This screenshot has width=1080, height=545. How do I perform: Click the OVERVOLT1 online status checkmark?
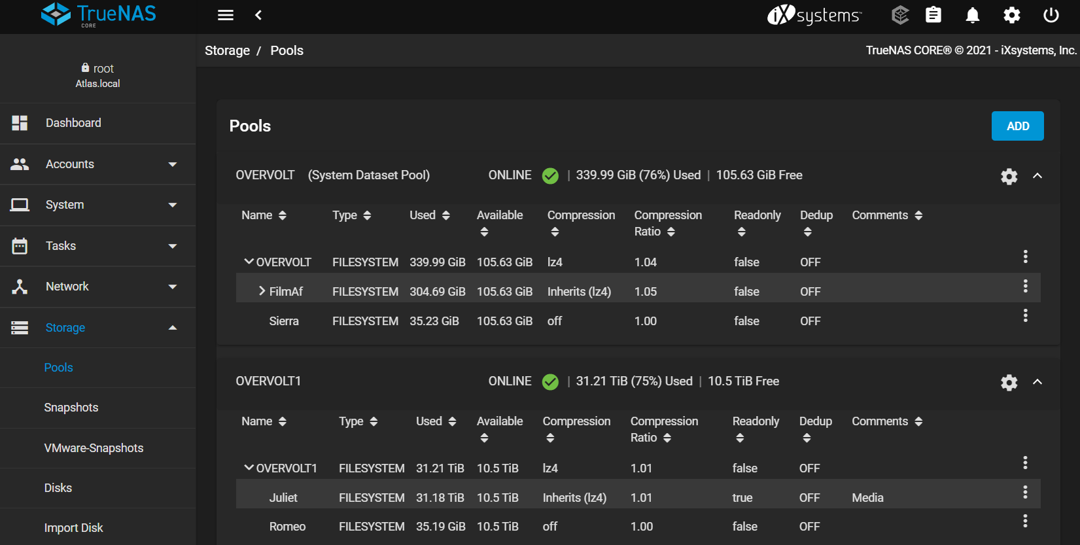[x=550, y=382]
